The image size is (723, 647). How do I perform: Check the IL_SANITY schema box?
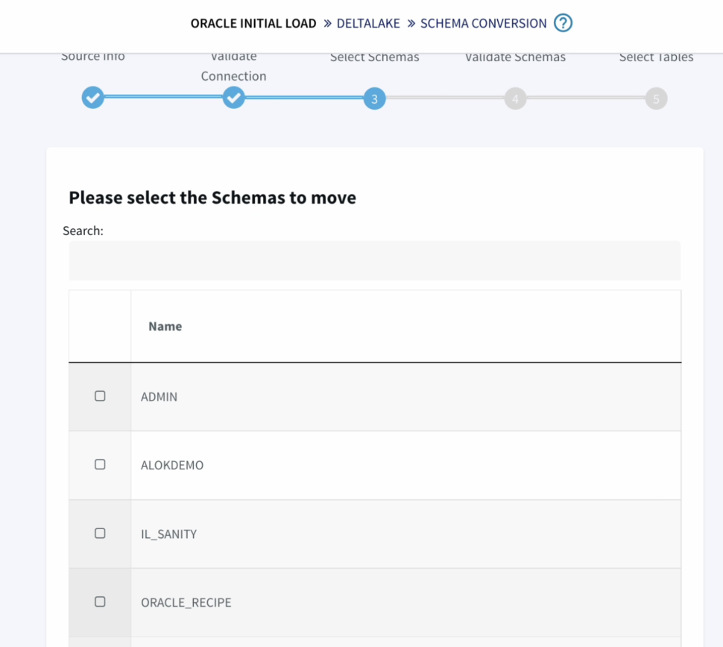[100, 533]
